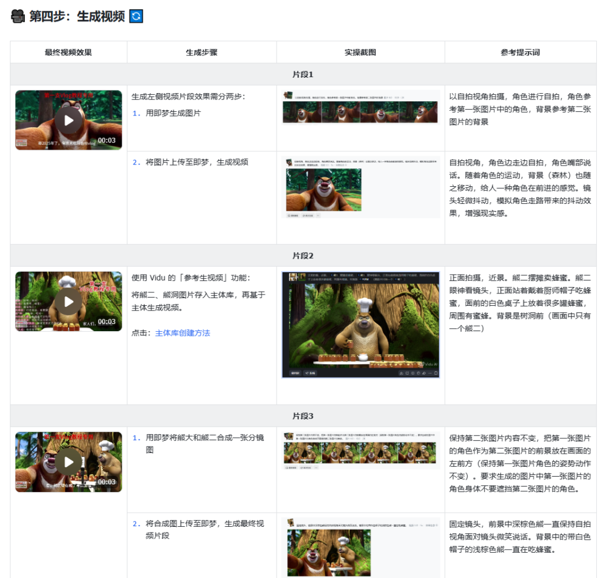Image resolution: width=604 pixels, height=578 pixels.
Task: Click the Vidu AI watermark on the bear video
Action: point(429,364)
